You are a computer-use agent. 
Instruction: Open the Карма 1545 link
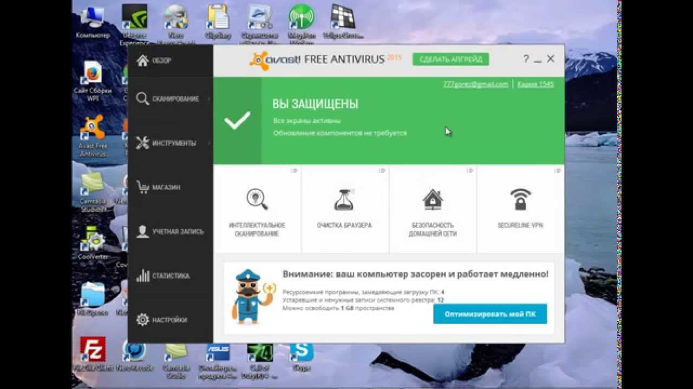535,84
